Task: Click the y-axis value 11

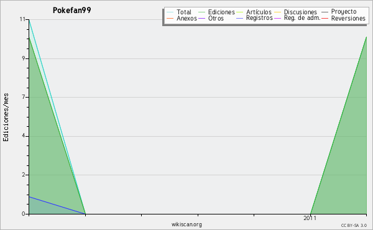Action: pyautogui.click(x=22, y=19)
